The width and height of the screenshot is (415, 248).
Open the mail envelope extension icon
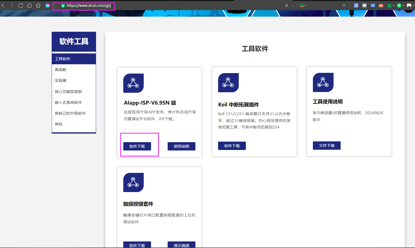373,6
